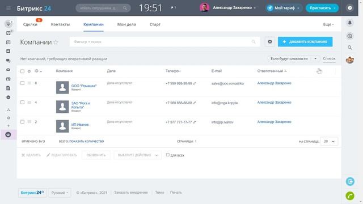The image size is (363, 204).
Task: Open company ИП Иванов
Action: pyautogui.click(x=80, y=125)
